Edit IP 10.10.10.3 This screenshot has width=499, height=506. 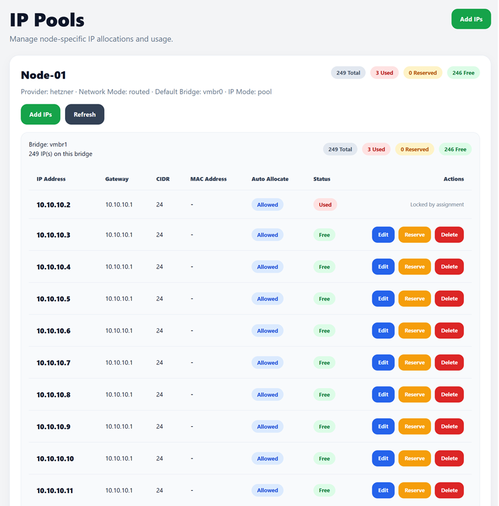coord(383,235)
